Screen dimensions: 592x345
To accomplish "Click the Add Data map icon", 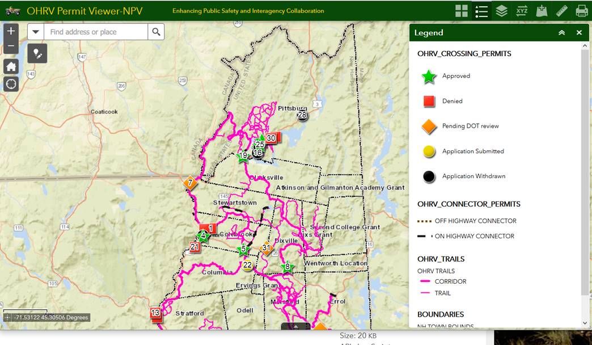I will (542, 11).
